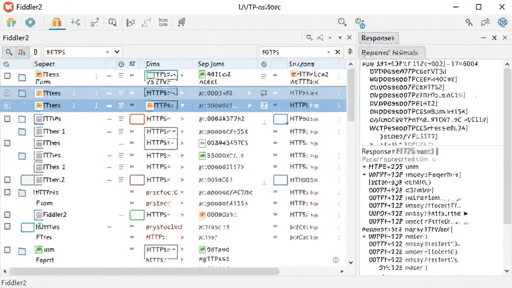This screenshot has width=512, height=288.
Task: Click the purple-bordered box in the ITter.2 row
Action: click(137, 179)
